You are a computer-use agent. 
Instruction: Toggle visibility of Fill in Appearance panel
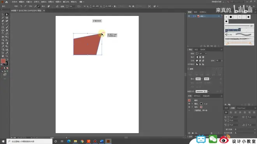(189, 107)
